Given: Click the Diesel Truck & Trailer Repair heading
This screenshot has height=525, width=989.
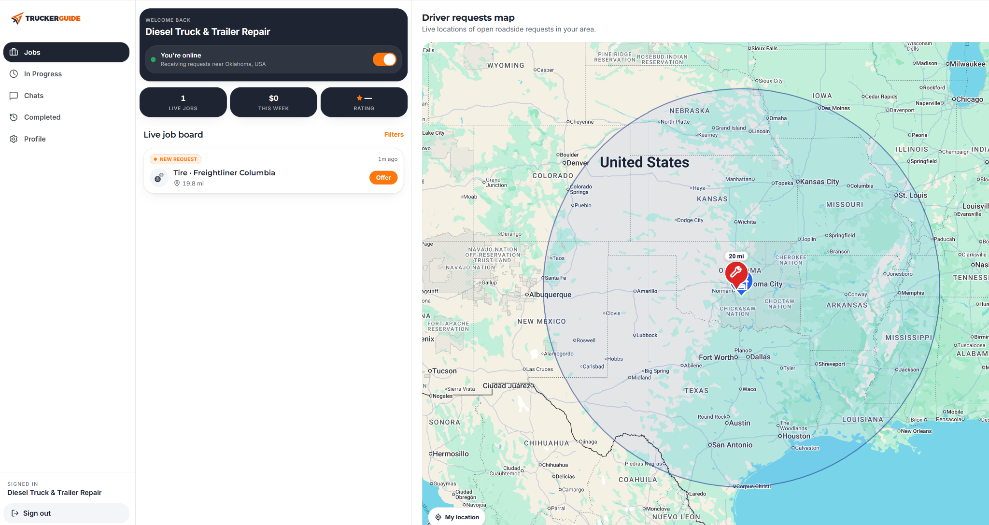Looking at the screenshot, I should pyautogui.click(x=208, y=32).
